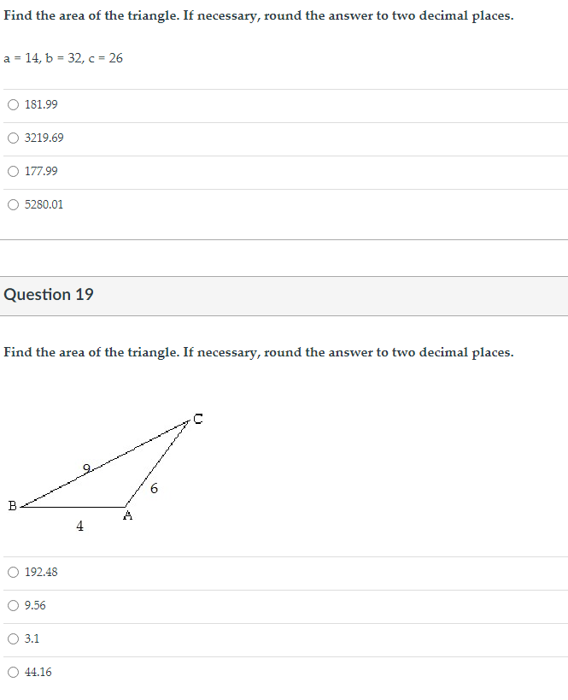This screenshot has width=568, height=700.
Task: Select the answer option 3.1
Action: [x=13, y=638]
